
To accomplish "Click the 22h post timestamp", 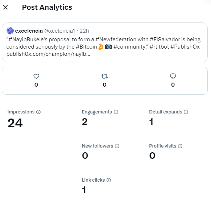I will (x=84, y=31).
